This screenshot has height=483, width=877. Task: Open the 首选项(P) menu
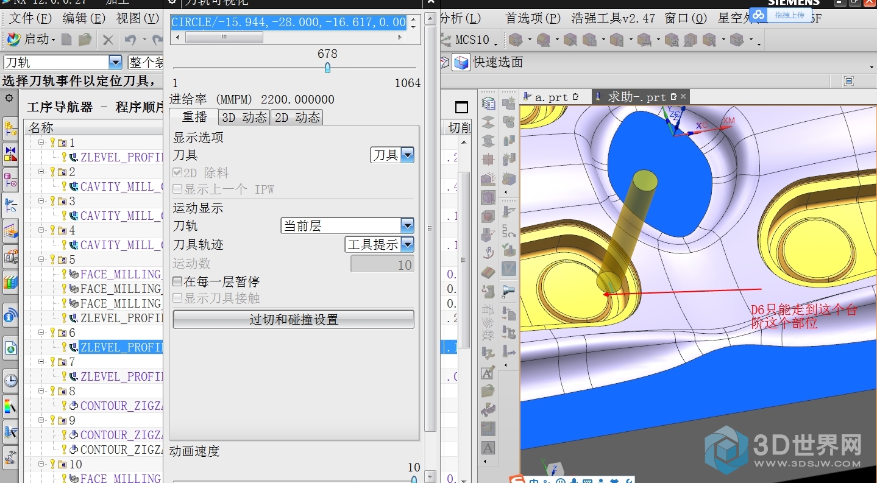pos(533,18)
